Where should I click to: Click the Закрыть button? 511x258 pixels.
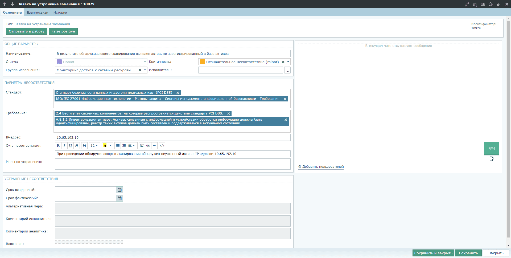[x=496, y=253]
